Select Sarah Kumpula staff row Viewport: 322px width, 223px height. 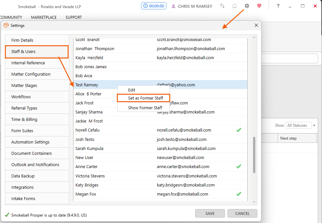[161, 148]
